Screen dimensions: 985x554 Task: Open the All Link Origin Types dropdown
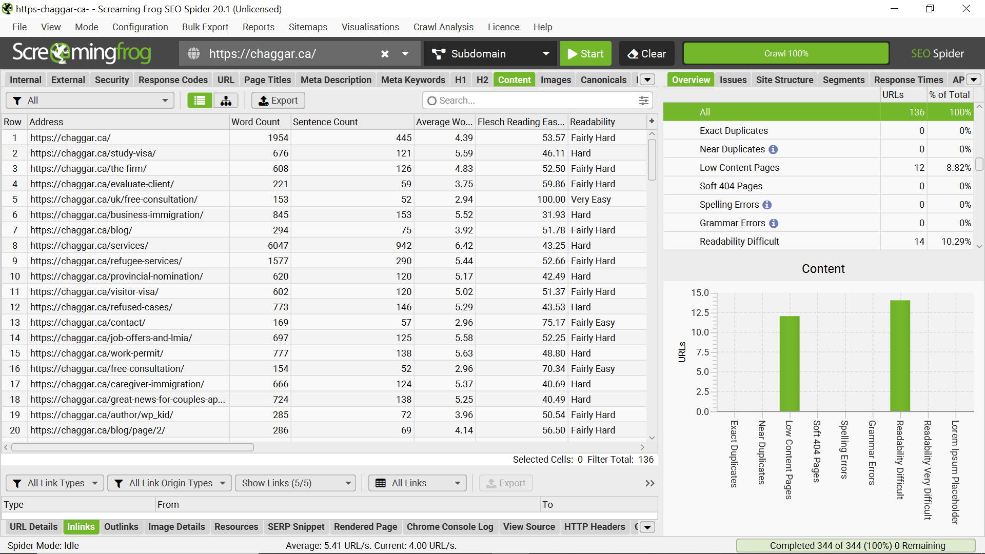pyautogui.click(x=169, y=483)
